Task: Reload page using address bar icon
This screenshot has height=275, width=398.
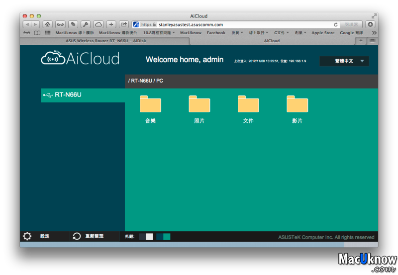Action: [336, 24]
